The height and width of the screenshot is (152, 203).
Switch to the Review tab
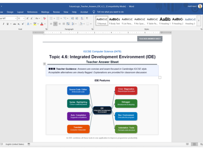[x=56, y=12]
